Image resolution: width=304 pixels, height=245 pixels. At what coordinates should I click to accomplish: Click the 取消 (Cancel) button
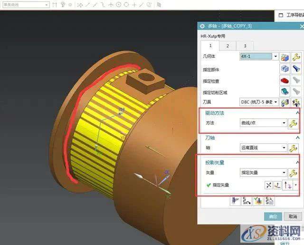pos(292,216)
